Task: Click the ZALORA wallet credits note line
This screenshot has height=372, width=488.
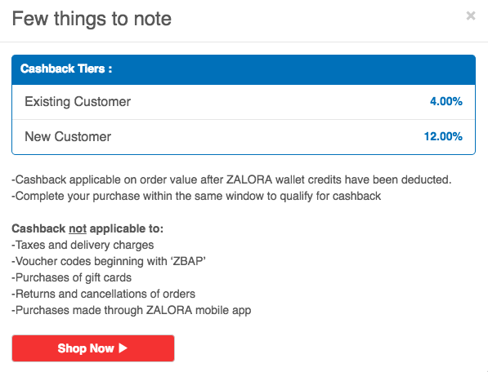Action: point(231,179)
